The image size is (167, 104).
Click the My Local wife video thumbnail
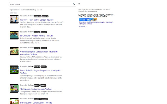14,35
